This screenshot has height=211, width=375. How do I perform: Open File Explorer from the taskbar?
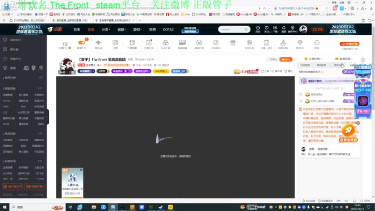click(94, 207)
